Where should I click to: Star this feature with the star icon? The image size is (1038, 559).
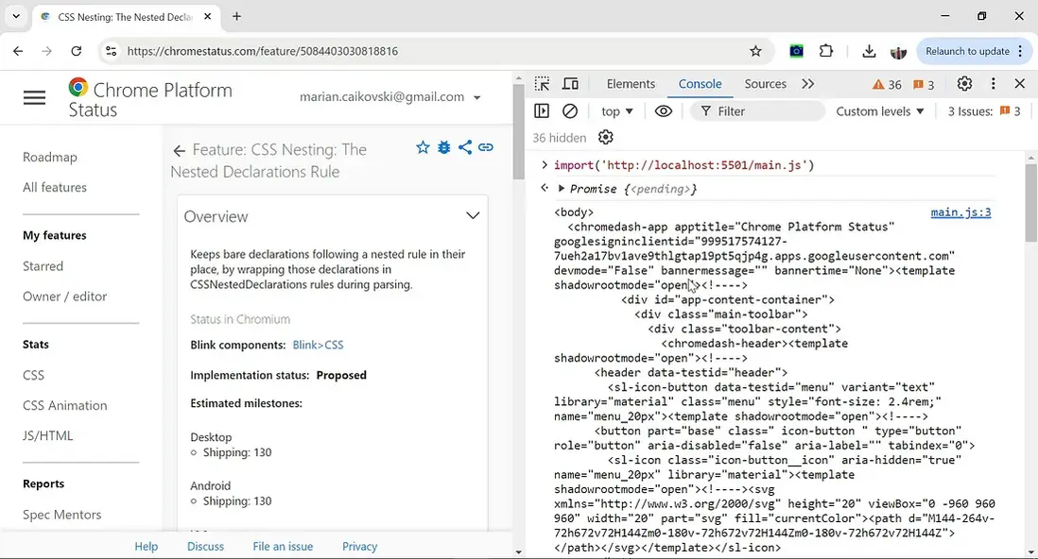[x=423, y=147]
